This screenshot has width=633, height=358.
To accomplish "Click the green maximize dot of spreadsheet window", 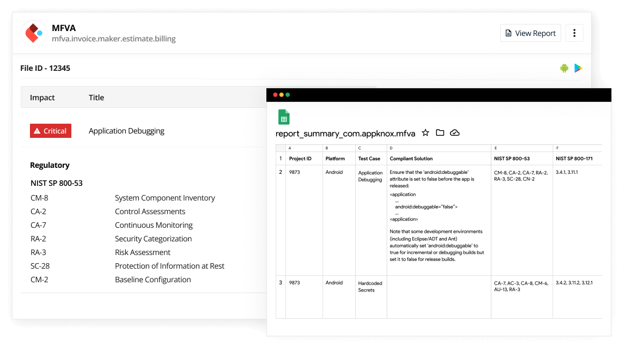I will pos(288,95).
